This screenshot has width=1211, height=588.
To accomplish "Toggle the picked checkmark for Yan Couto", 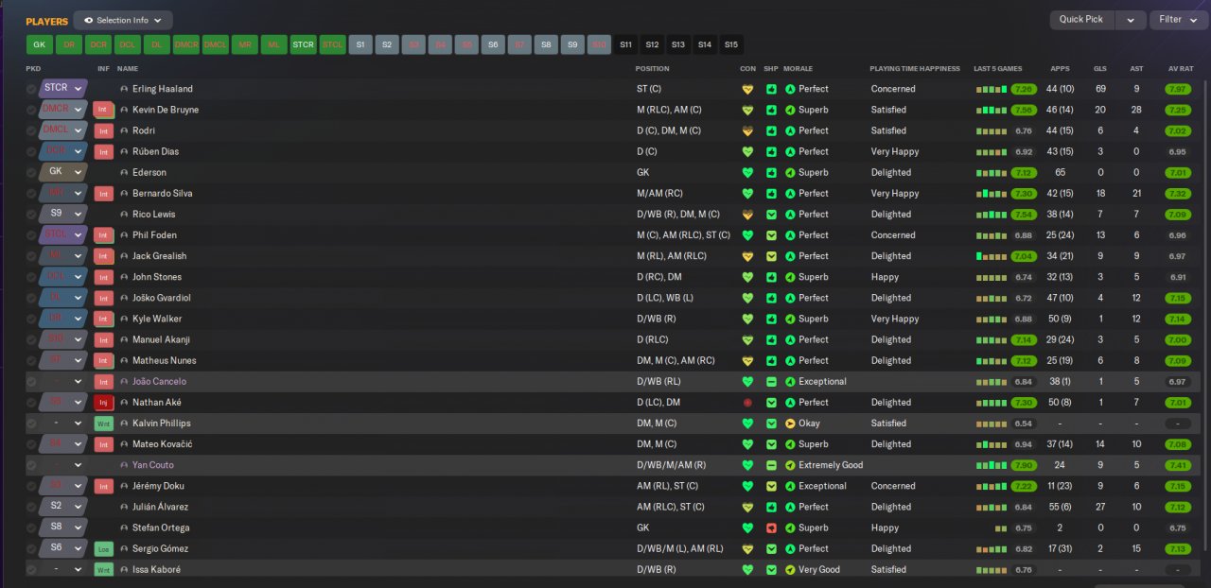I will [x=31, y=465].
